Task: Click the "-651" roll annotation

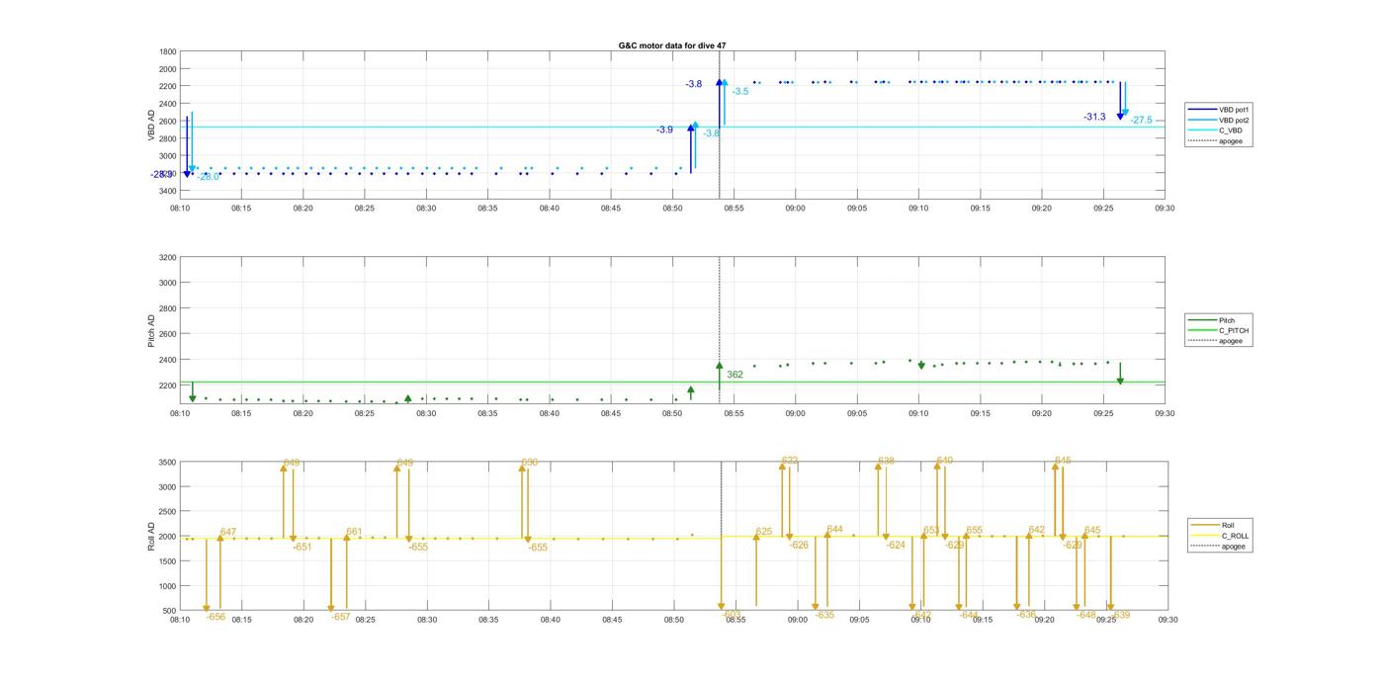Action: tap(302, 547)
